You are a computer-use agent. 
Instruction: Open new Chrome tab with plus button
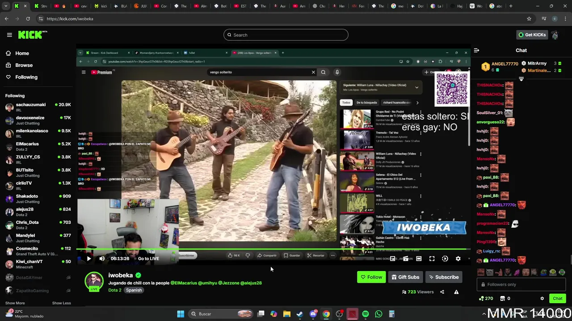tap(511, 6)
